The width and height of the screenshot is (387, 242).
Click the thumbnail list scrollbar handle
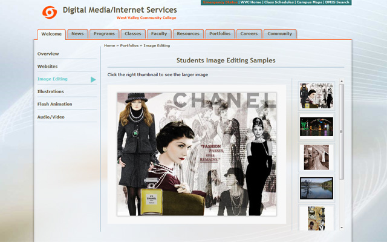[341, 132]
